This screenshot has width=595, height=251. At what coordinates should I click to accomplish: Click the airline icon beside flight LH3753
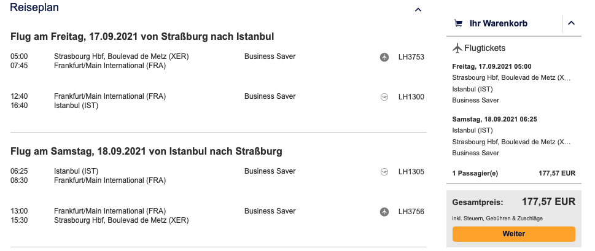[x=384, y=57]
